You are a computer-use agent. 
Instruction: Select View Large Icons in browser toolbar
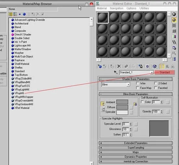point(24,14)
